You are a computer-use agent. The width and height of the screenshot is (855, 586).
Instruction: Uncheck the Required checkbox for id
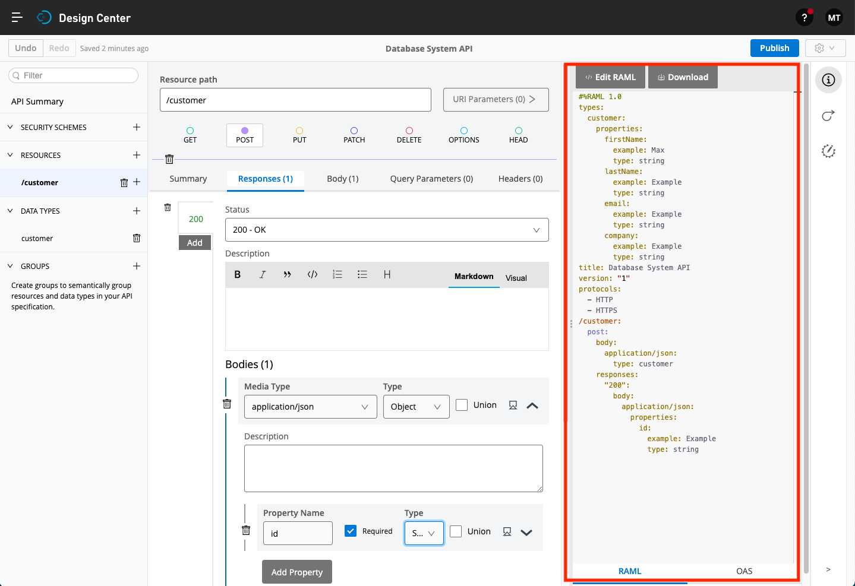pyautogui.click(x=351, y=531)
